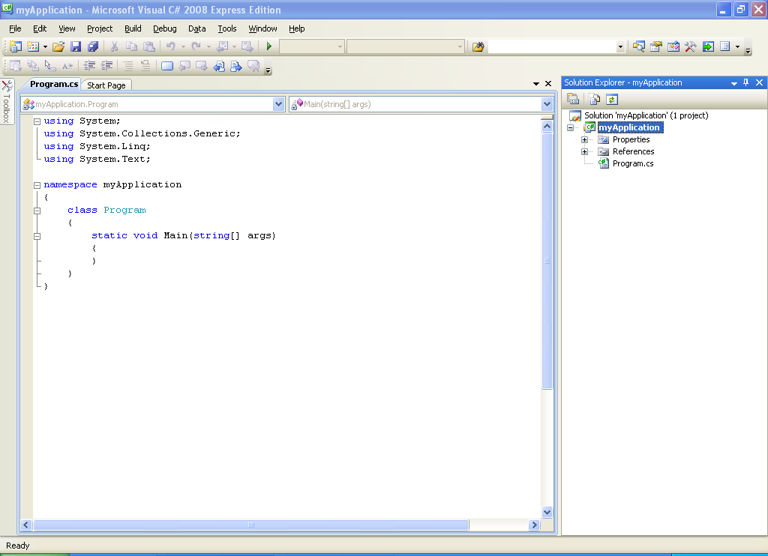Viewport: 768px width, 556px height.
Task: Open the Project menu
Action: coord(100,28)
